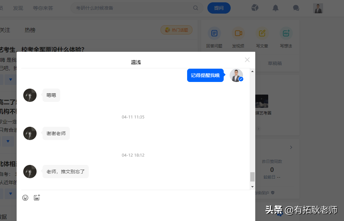Click the blue 提问 button

click(x=219, y=8)
